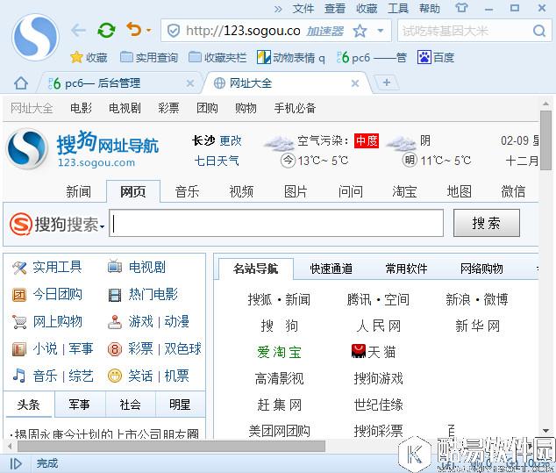Image resolution: width=556 pixels, height=473 pixels.
Task: Switch to the 军事 news tab
Action: point(80,405)
